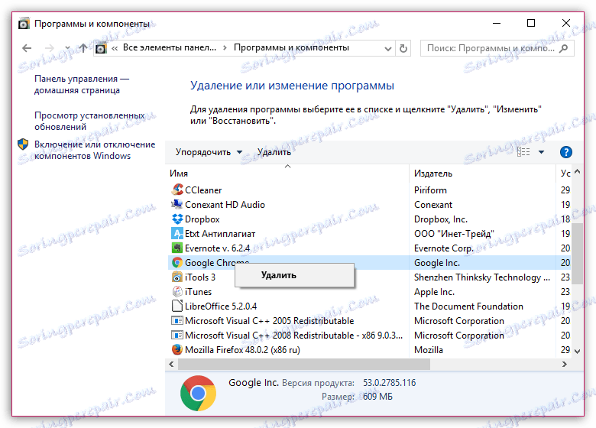Click publisher ООО "Инет-Трейд"

[454, 234]
